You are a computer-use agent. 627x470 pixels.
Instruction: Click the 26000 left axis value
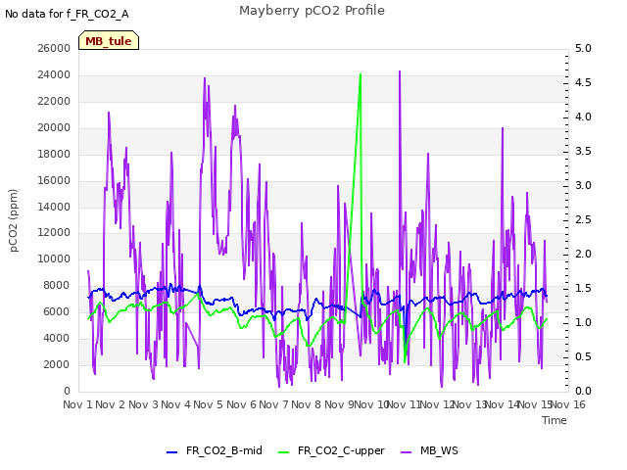tap(54, 48)
